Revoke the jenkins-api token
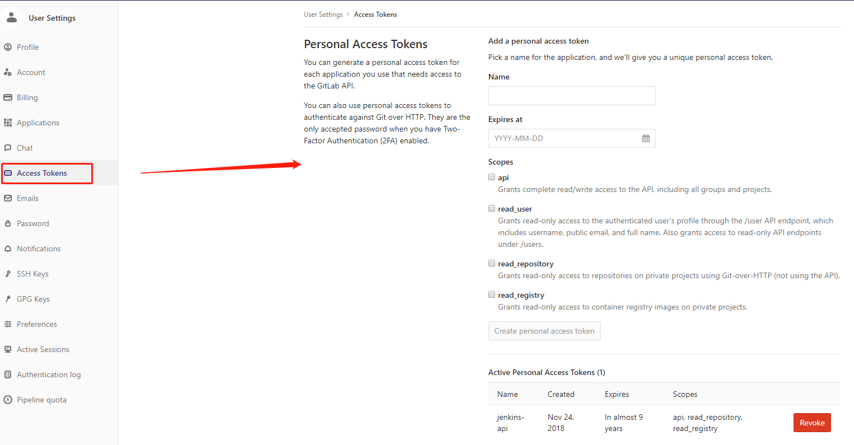 (812, 423)
